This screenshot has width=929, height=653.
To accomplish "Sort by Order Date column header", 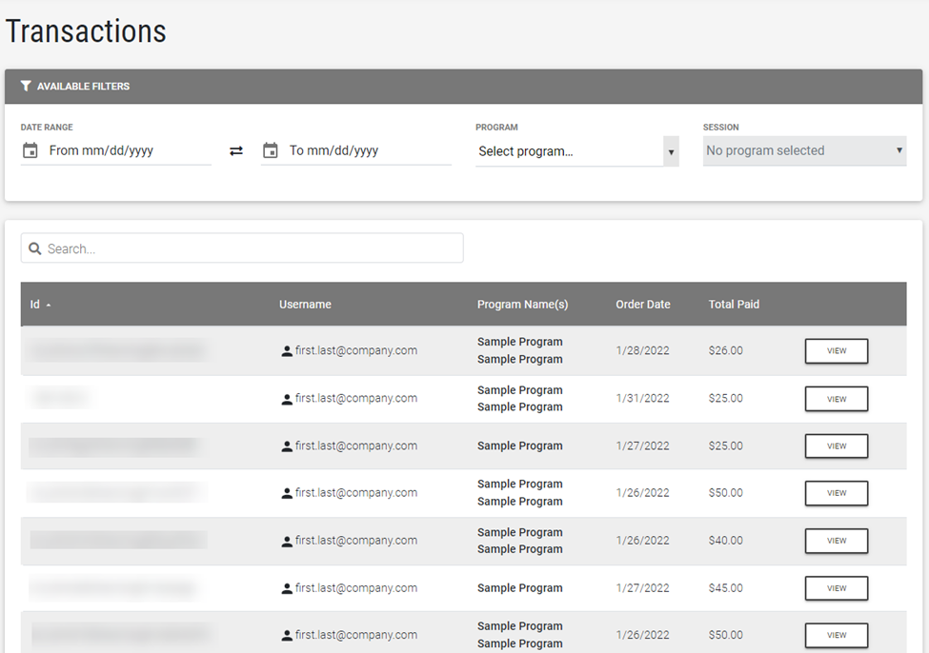I will (x=642, y=305).
